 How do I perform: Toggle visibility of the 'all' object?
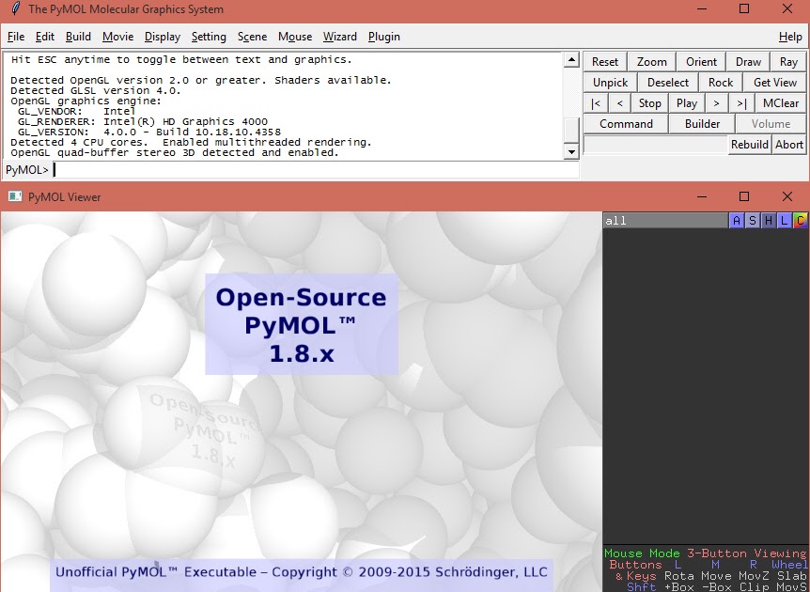[x=665, y=221]
